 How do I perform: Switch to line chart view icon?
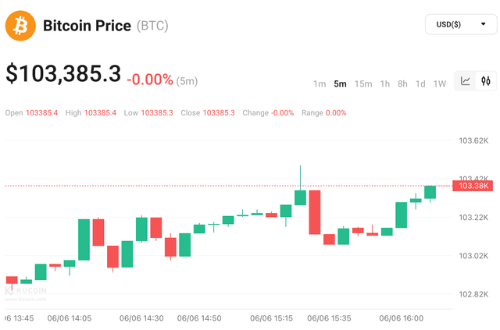(466, 81)
